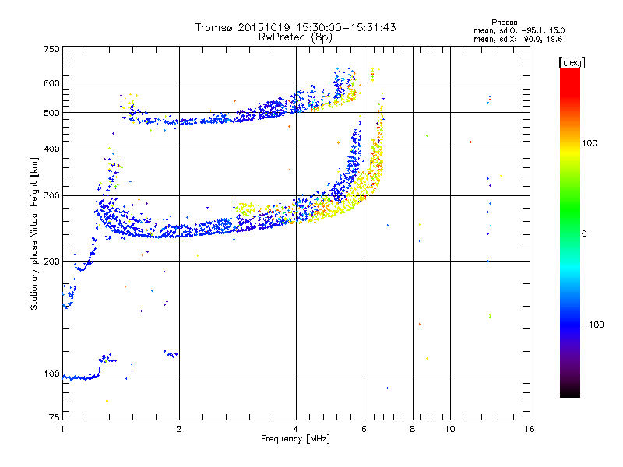
Task: Click the 'RwPretec (8p)' subtitle
Action: tap(295, 37)
